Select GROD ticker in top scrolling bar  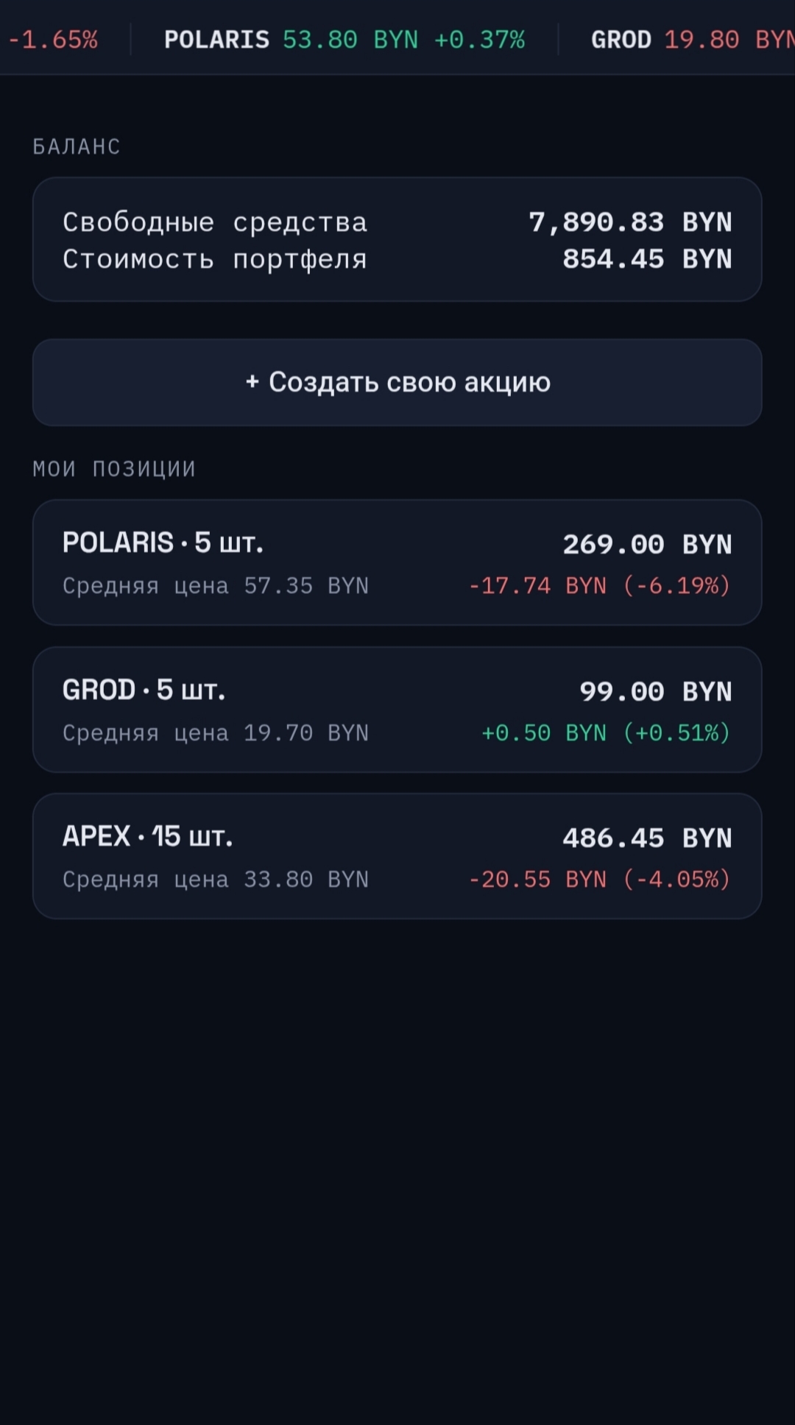pyautogui.click(x=693, y=39)
